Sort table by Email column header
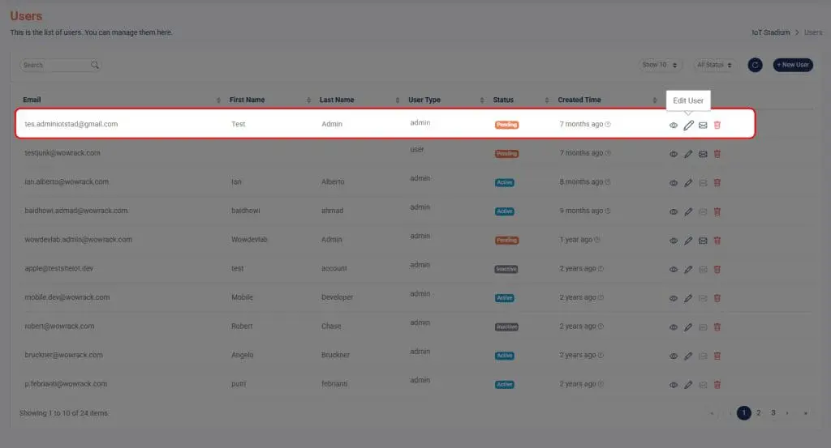This screenshot has width=831, height=448. click(32, 100)
